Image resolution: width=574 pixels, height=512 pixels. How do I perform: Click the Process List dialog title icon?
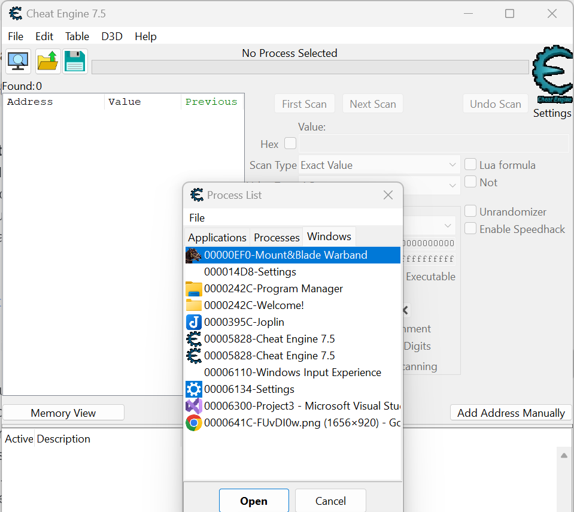(197, 195)
